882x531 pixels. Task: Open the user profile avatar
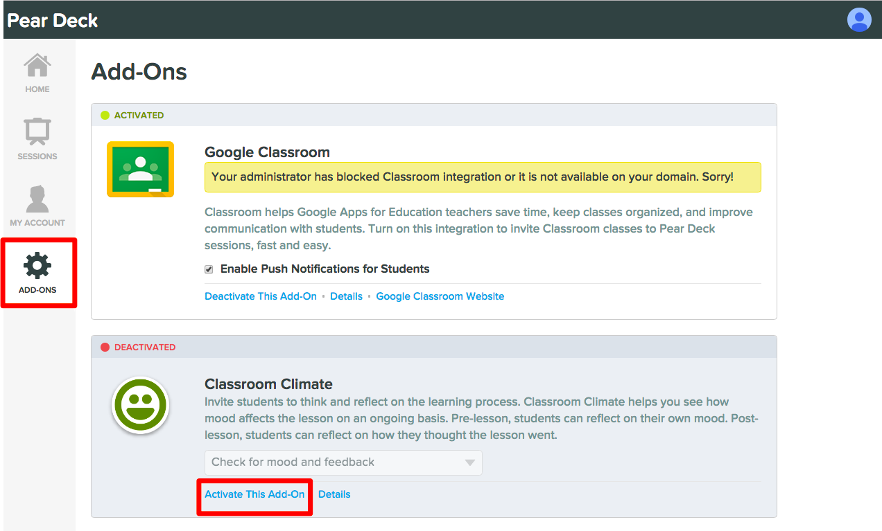[x=859, y=19]
